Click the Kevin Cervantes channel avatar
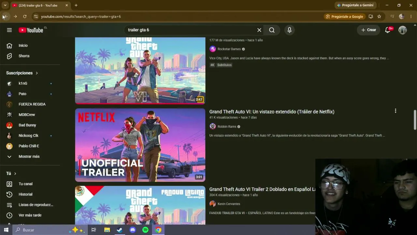 pos(213,204)
